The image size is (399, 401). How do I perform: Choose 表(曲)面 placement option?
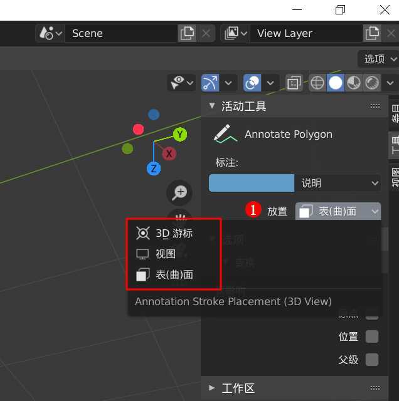pos(174,275)
